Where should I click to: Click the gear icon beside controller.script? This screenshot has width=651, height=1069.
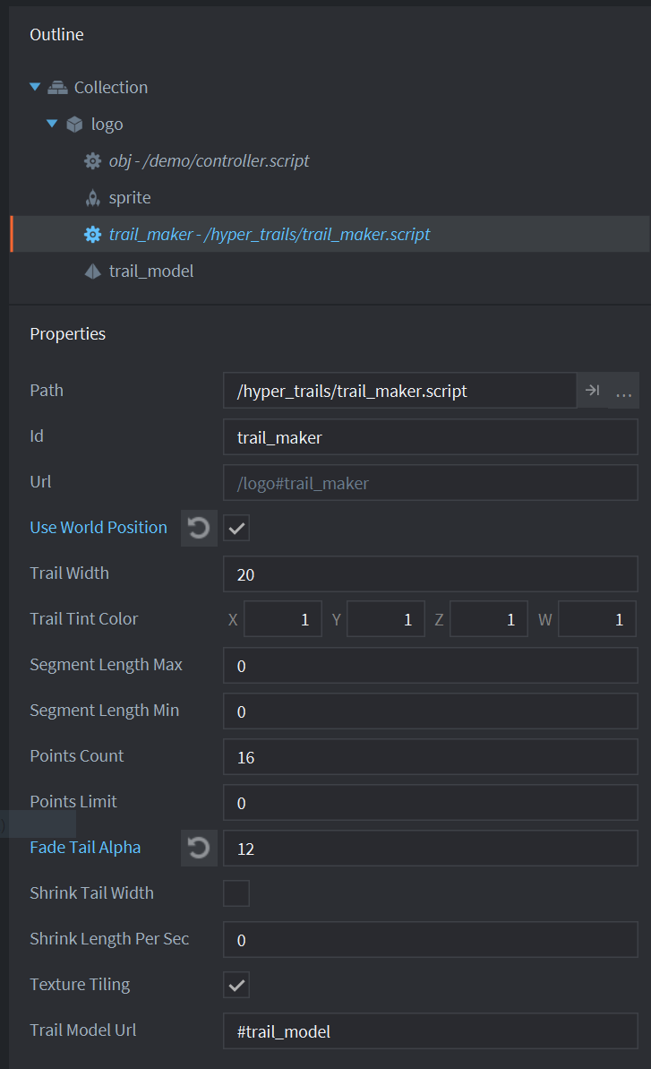(x=92, y=161)
